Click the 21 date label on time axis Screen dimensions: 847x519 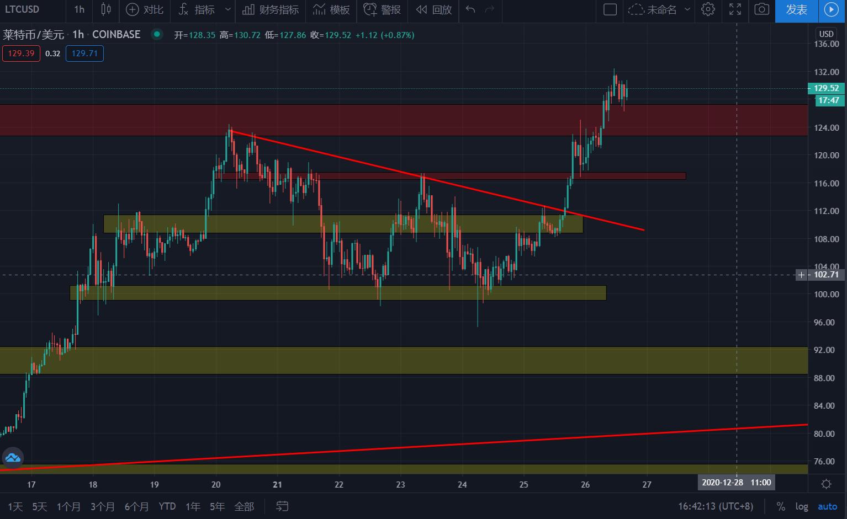click(277, 484)
